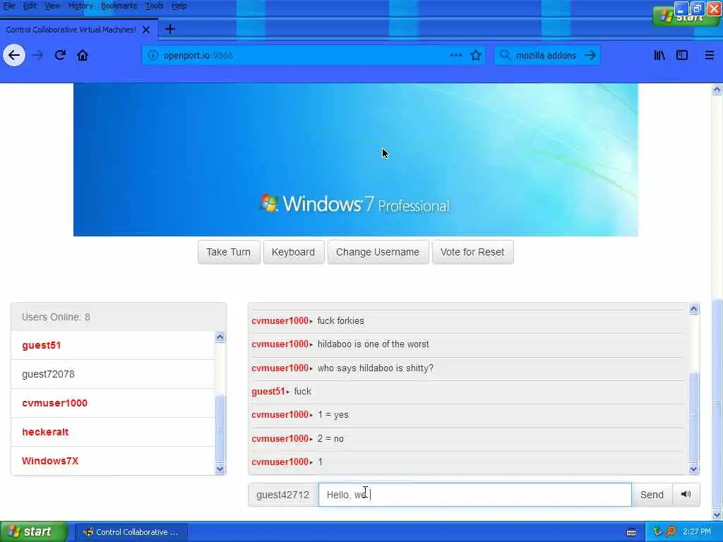Click message '1 = yes'
Viewport: 723px width, 542px height.
click(333, 415)
